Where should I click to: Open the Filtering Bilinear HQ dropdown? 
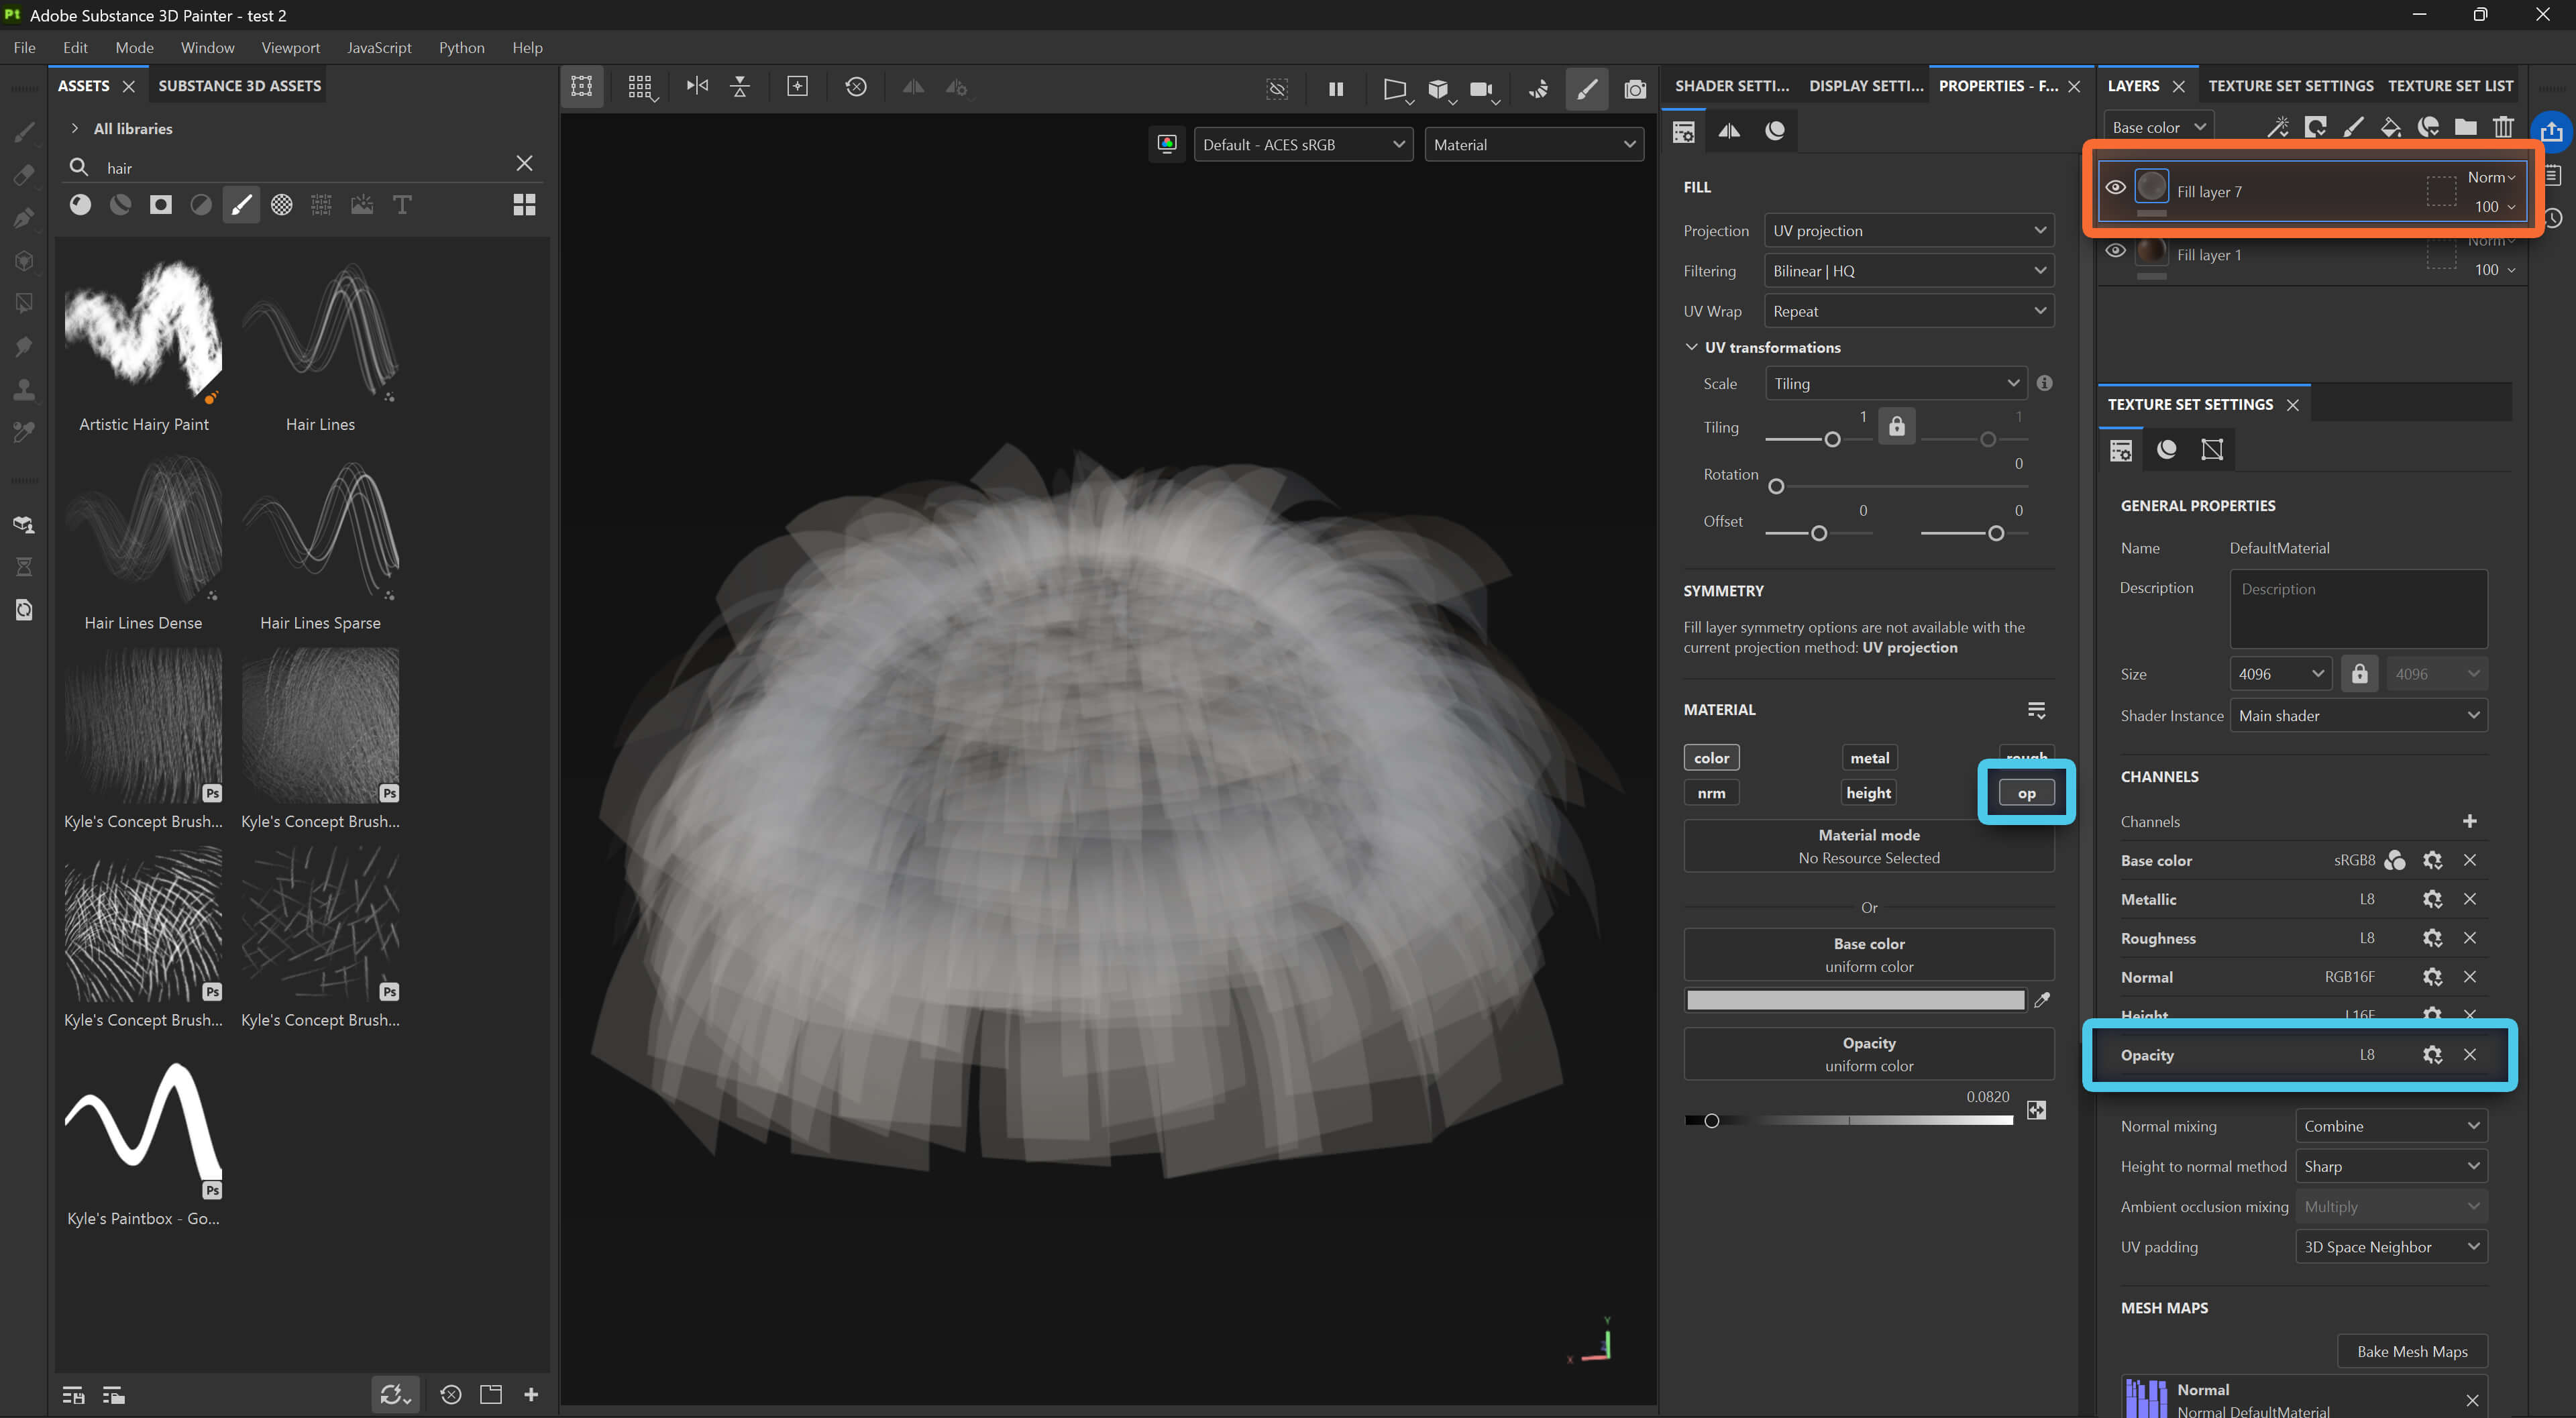[1909, 271]
